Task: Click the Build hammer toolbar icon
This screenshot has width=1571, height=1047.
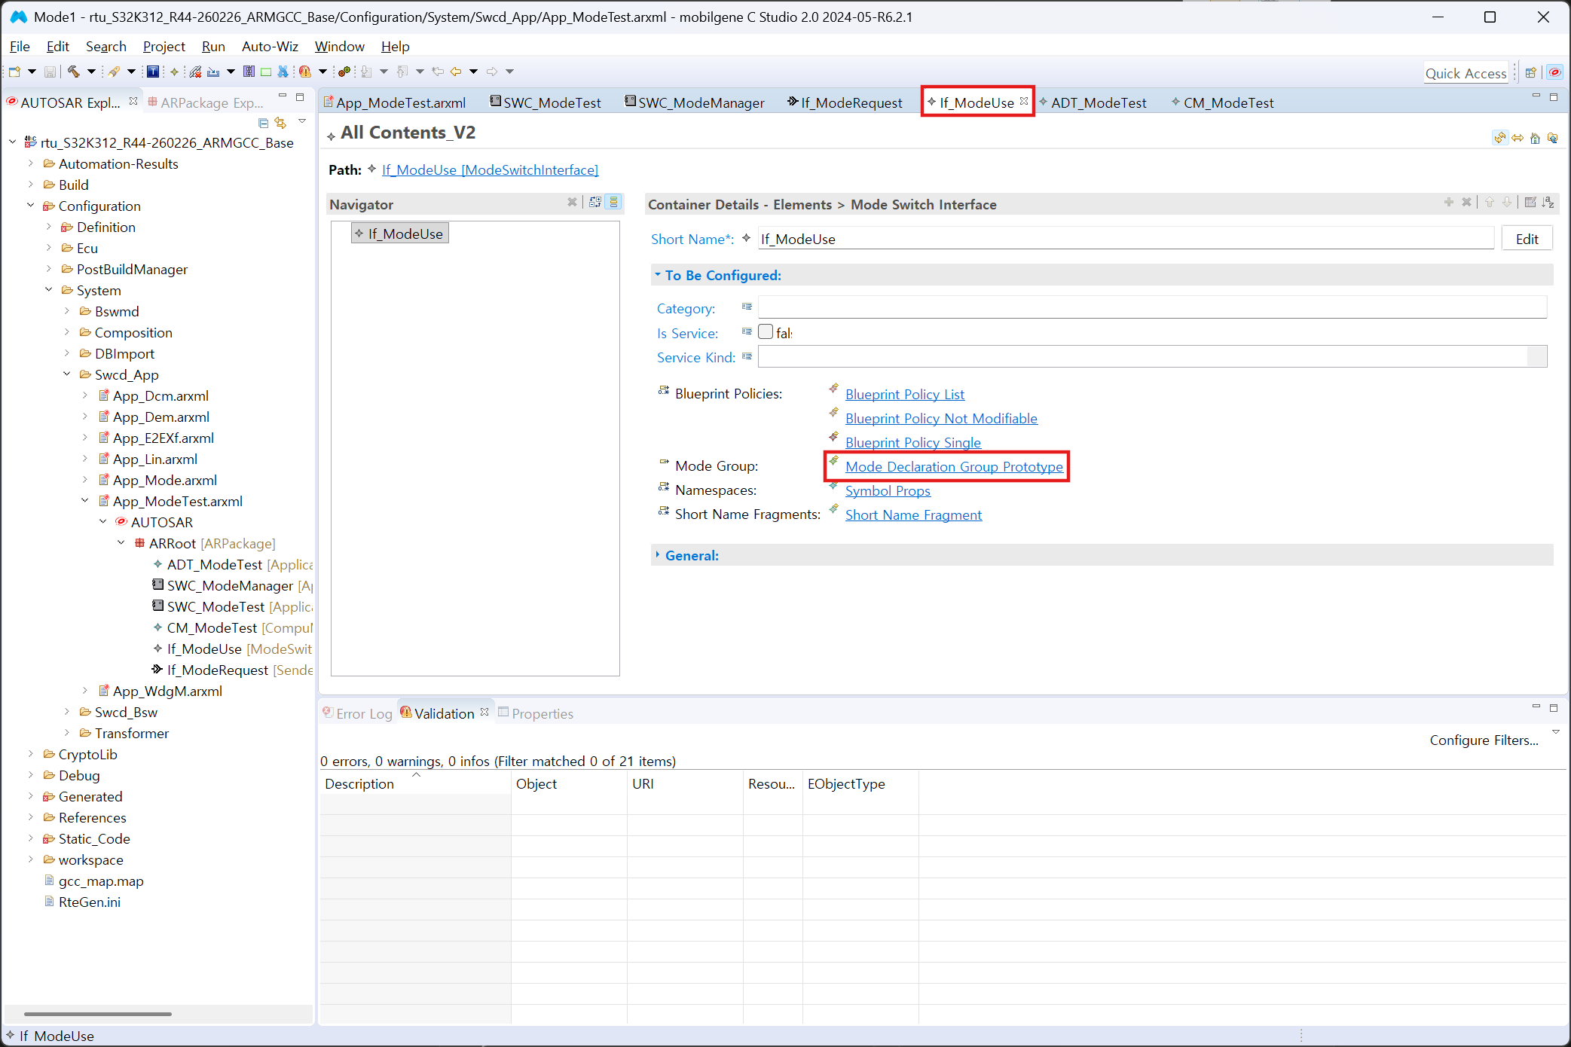Action: (73, 72)
